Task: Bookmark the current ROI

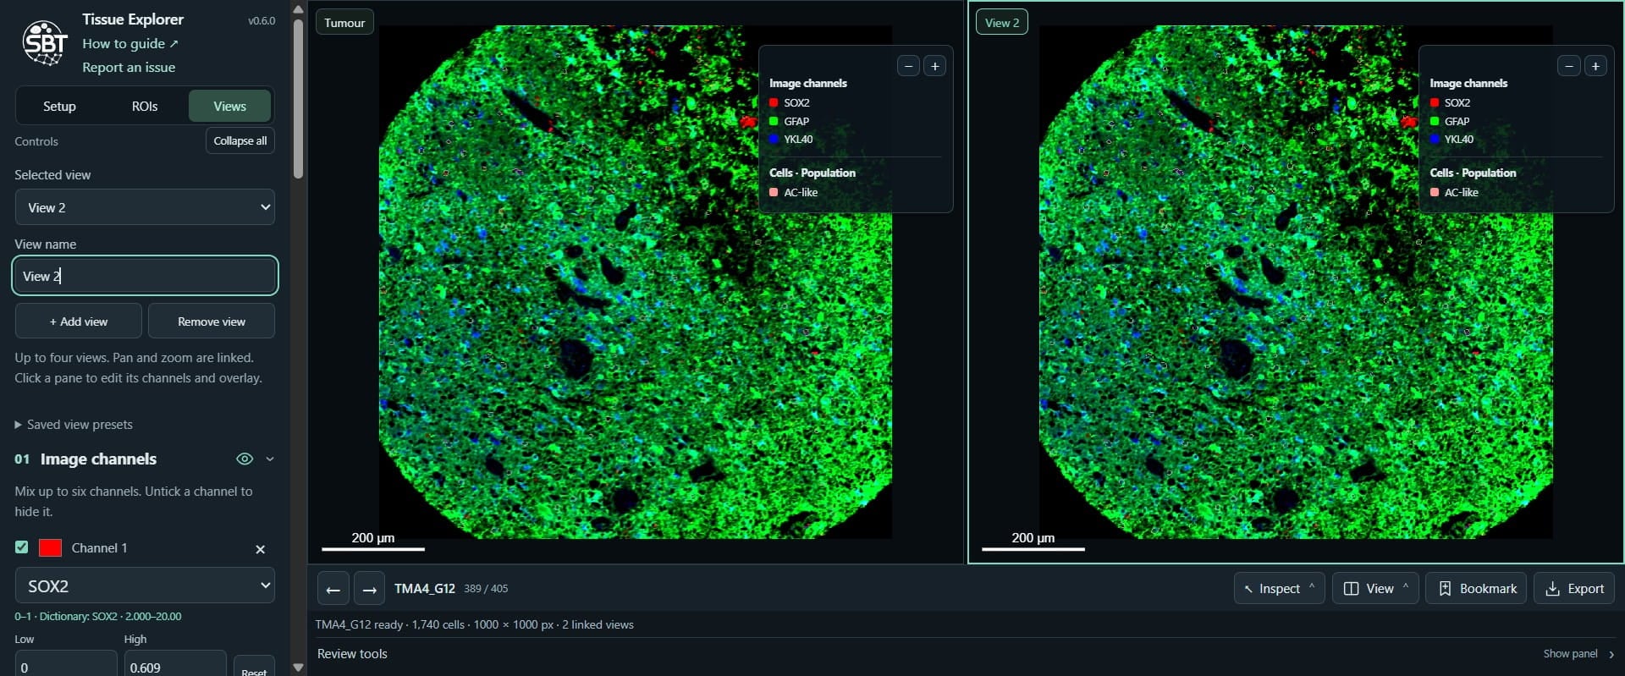Action: tap(1477, 588)
